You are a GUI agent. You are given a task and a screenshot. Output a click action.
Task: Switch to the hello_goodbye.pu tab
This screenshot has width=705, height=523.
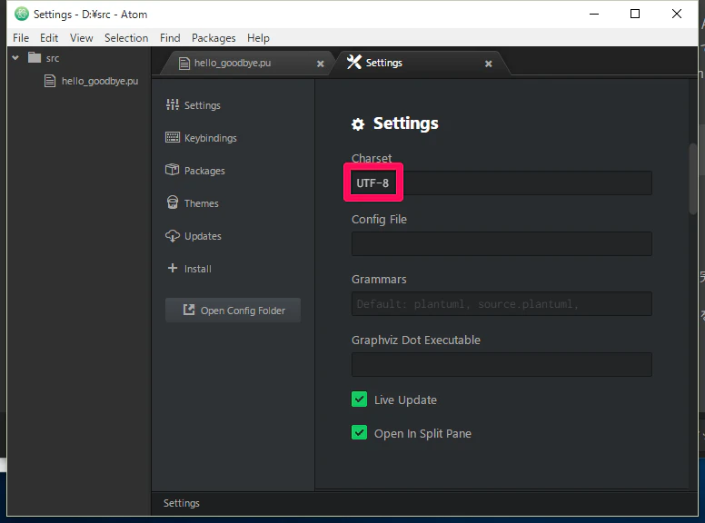[246, 63]
